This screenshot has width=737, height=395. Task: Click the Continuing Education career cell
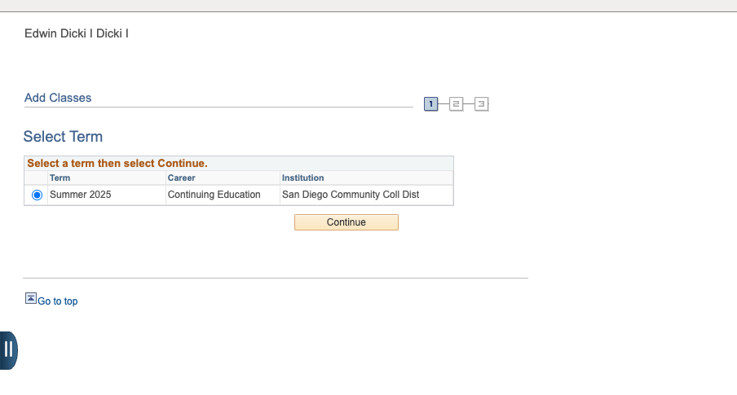[214, 195]
